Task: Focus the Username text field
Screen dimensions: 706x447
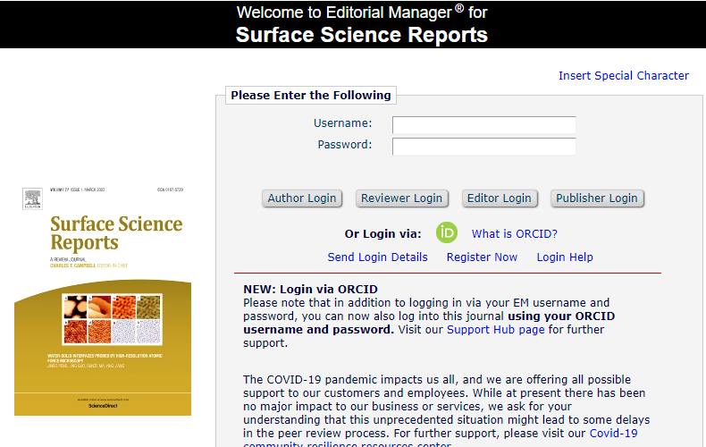Action: click(483, 124)
